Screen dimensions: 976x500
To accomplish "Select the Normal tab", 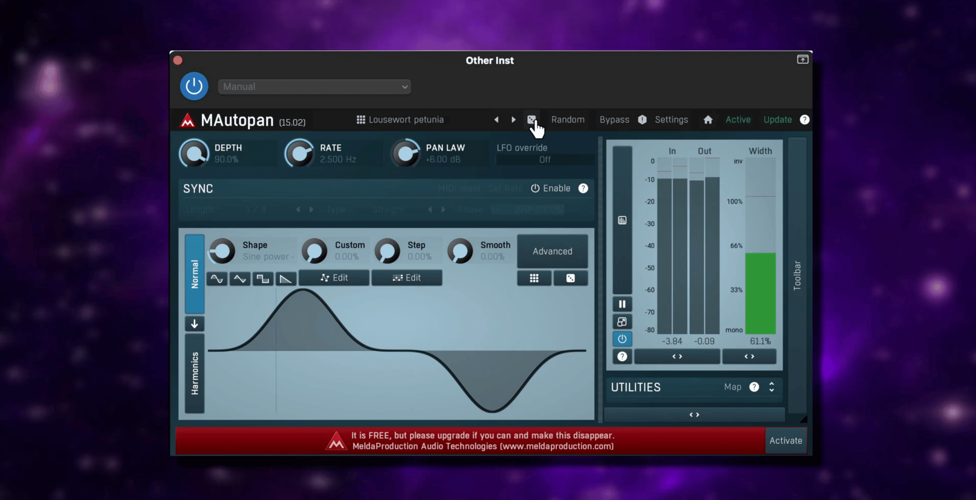I will [194, 274].
